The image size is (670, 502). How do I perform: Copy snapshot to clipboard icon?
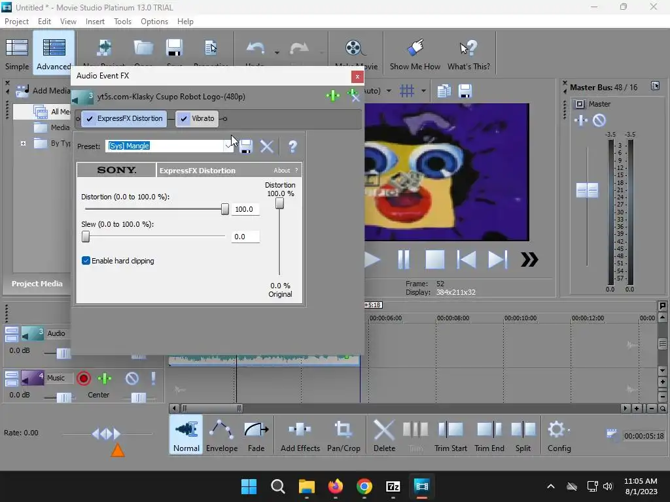(x=444, y=90)
